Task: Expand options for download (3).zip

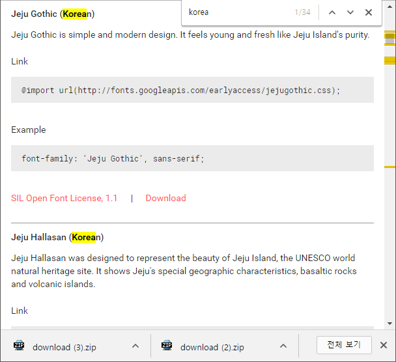Action: [x=135, y=346]
